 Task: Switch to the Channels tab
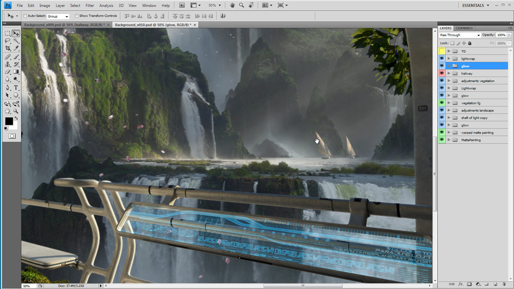pos(464,28)
